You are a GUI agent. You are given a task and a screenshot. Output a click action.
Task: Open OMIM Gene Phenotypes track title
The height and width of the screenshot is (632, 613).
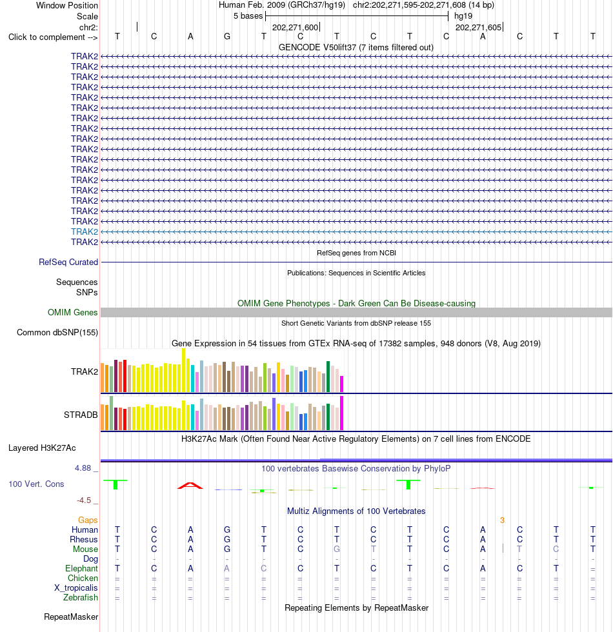tap(356, 304)
